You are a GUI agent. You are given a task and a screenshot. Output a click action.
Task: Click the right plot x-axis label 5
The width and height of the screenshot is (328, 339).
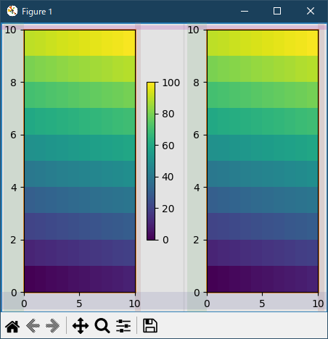click(x=262, y=304)
